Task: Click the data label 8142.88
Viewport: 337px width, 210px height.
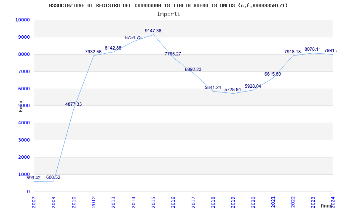Action: tap(113, 48)
